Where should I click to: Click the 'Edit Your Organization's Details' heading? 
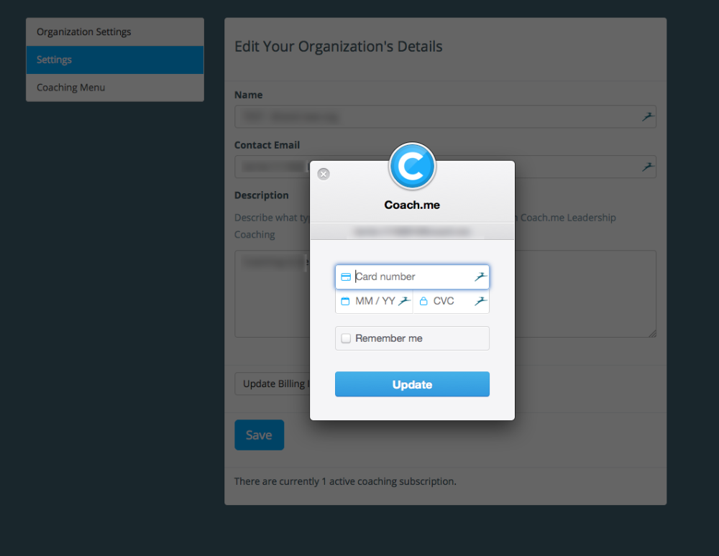click(339, 47)
